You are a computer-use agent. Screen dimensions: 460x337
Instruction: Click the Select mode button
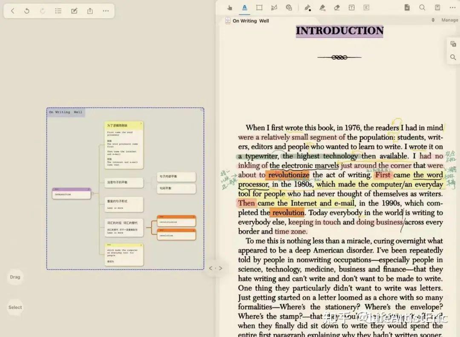tap(15, 307)
